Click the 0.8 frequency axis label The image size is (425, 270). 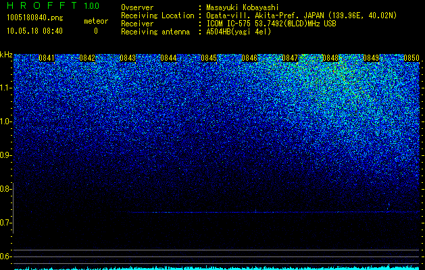pyautogui.click(x=5, y=189)
